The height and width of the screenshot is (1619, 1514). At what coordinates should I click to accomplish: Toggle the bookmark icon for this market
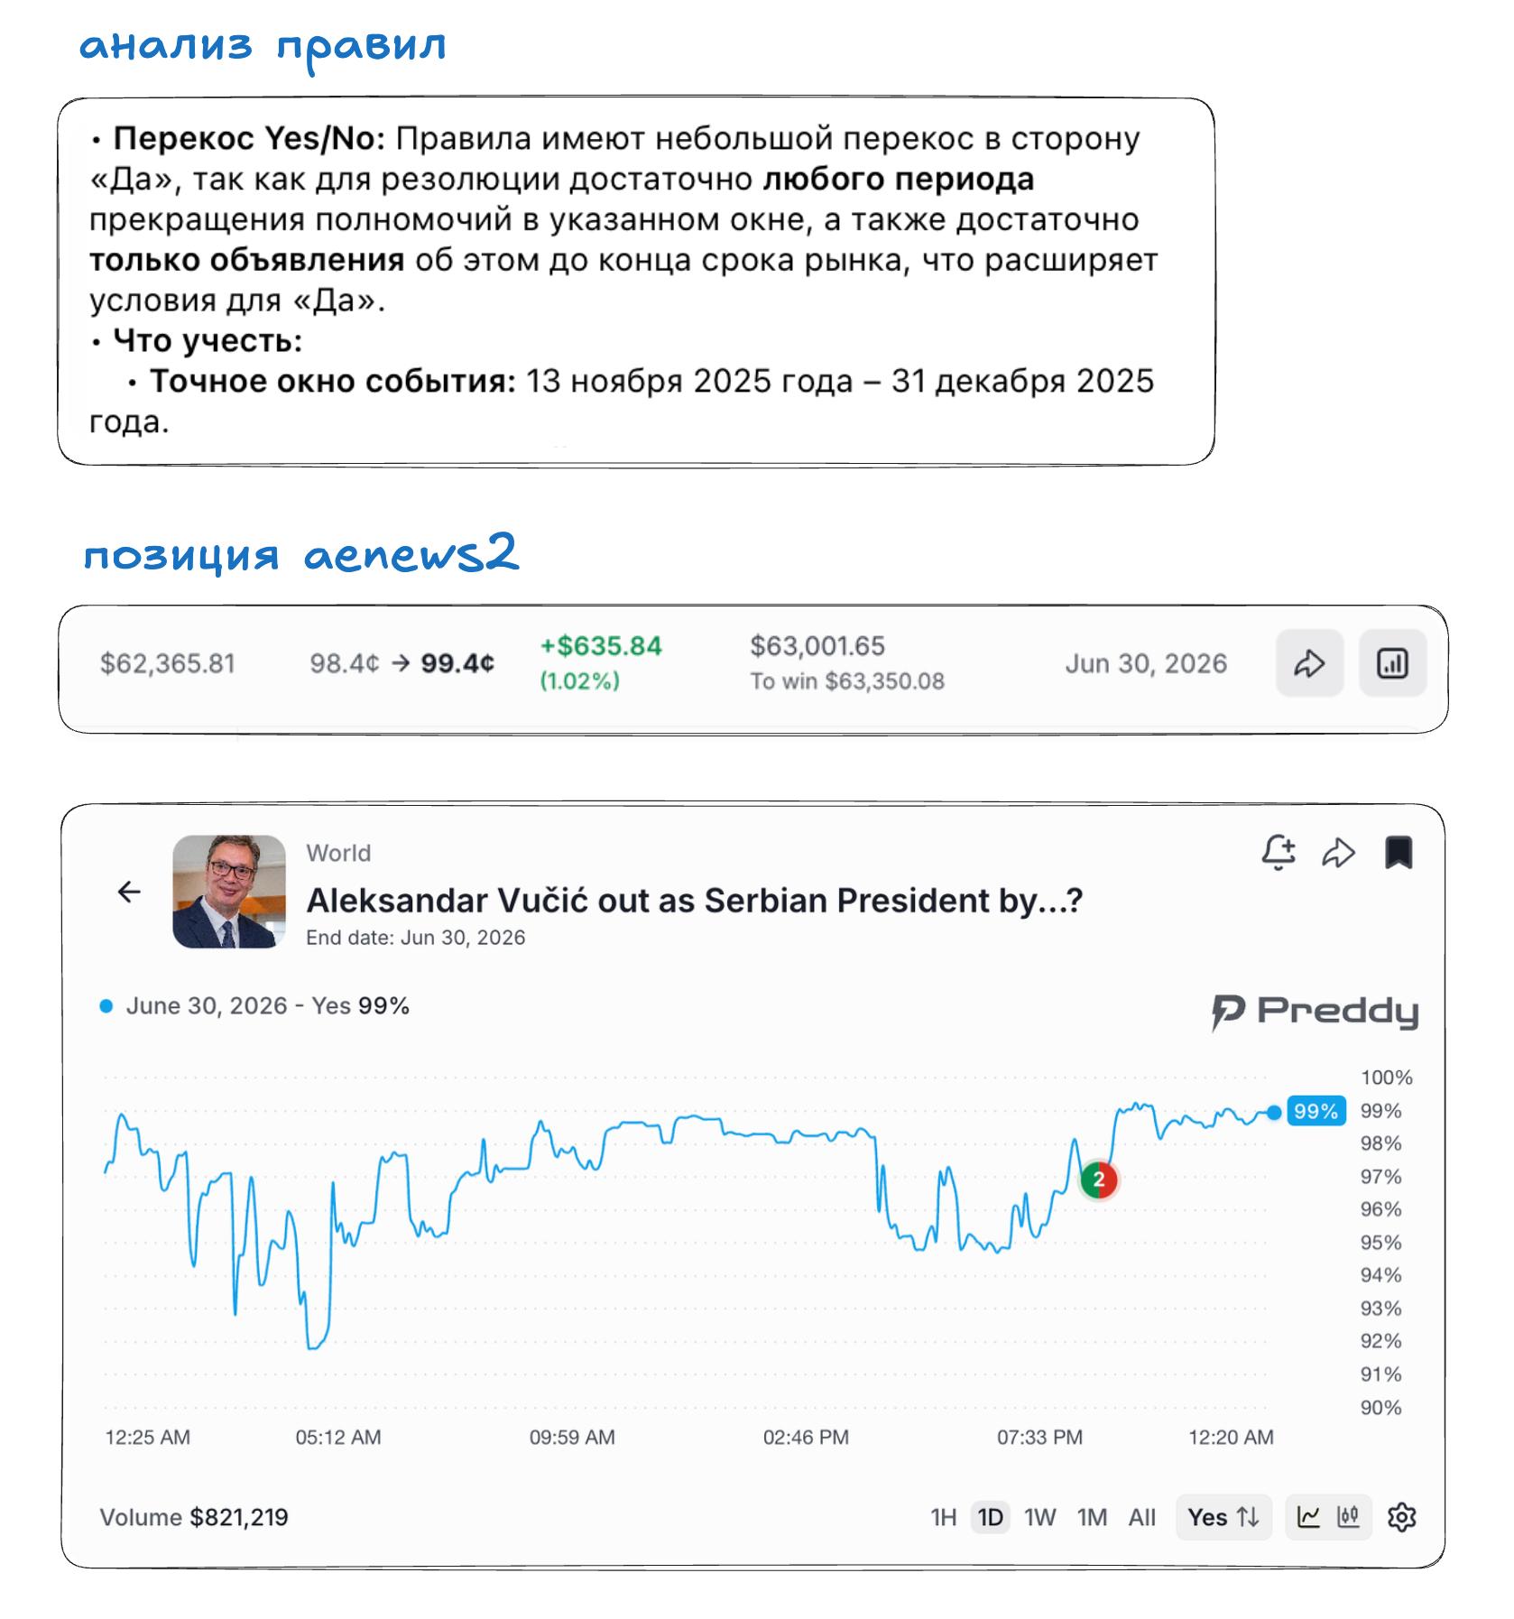(1399, 852)
